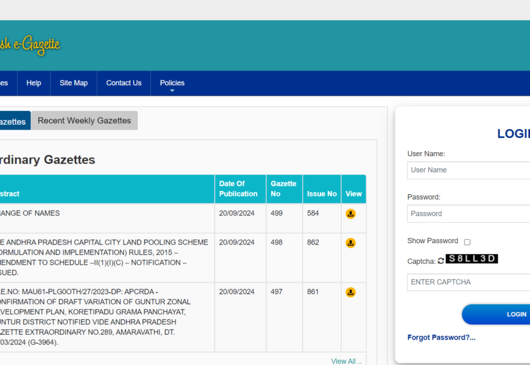Open the Forgot Password link
Screen dimensions: 530x365
[441, 337]
